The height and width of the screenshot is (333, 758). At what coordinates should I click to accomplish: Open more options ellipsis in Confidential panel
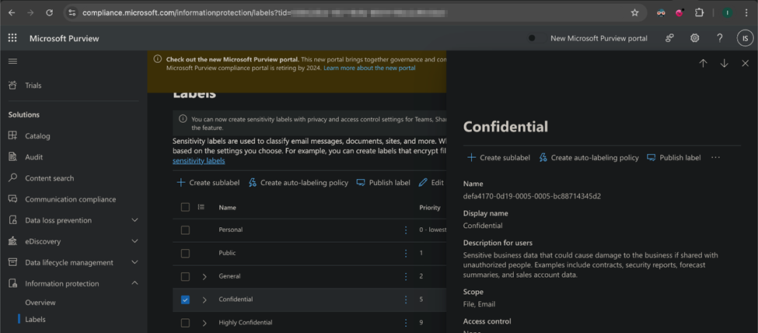(715, 157)
